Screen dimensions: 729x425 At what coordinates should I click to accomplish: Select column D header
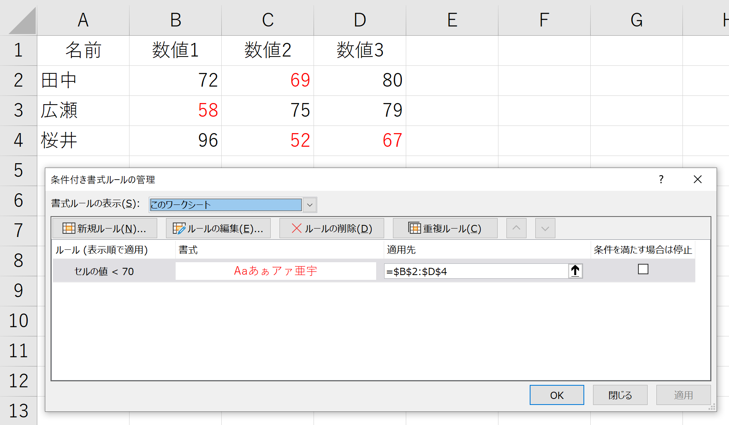coord(360,19)
